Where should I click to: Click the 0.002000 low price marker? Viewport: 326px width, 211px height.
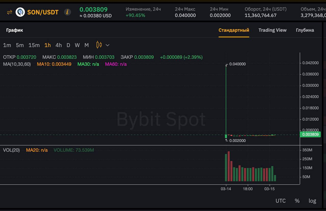click(237, 140)
